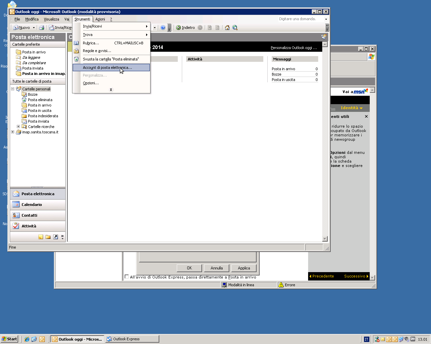Click Successivo in the Outlook Express tips pane
Viewport: 431px width, 344px height.
[x=356, y=276]
